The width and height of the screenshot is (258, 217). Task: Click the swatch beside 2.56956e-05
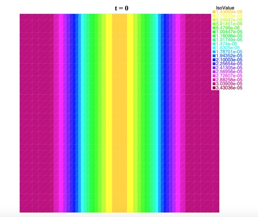pos(214,72)
